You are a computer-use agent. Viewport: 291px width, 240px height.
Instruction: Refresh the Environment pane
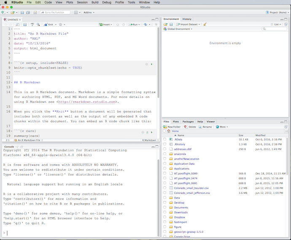tap(286, 25)
